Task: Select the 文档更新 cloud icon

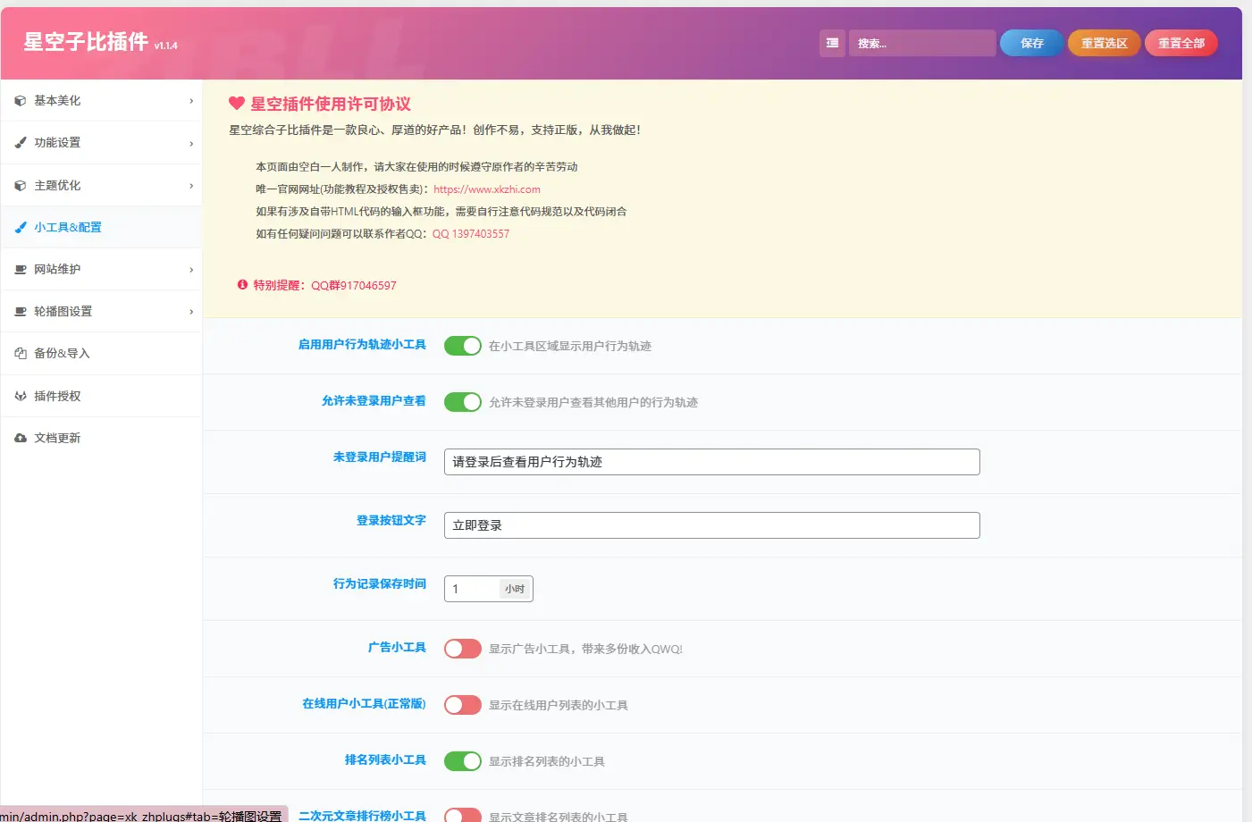Action: [20, 437]
